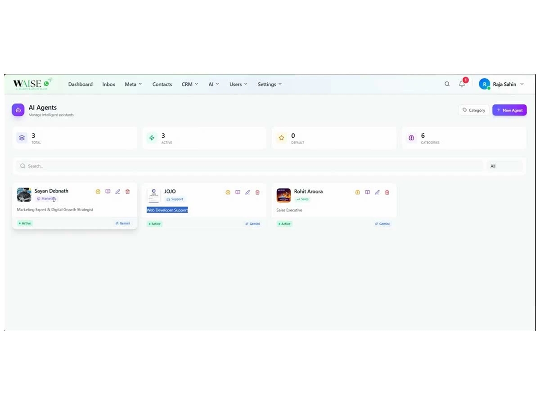Open the search magnifier in top bar
540x405 pixels.
tap(447, 84)
